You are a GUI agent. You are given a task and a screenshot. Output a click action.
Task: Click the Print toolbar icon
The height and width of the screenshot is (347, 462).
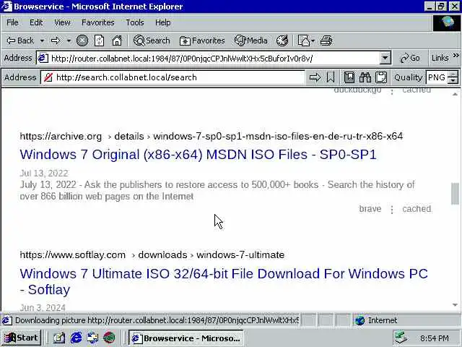(326, 40)
